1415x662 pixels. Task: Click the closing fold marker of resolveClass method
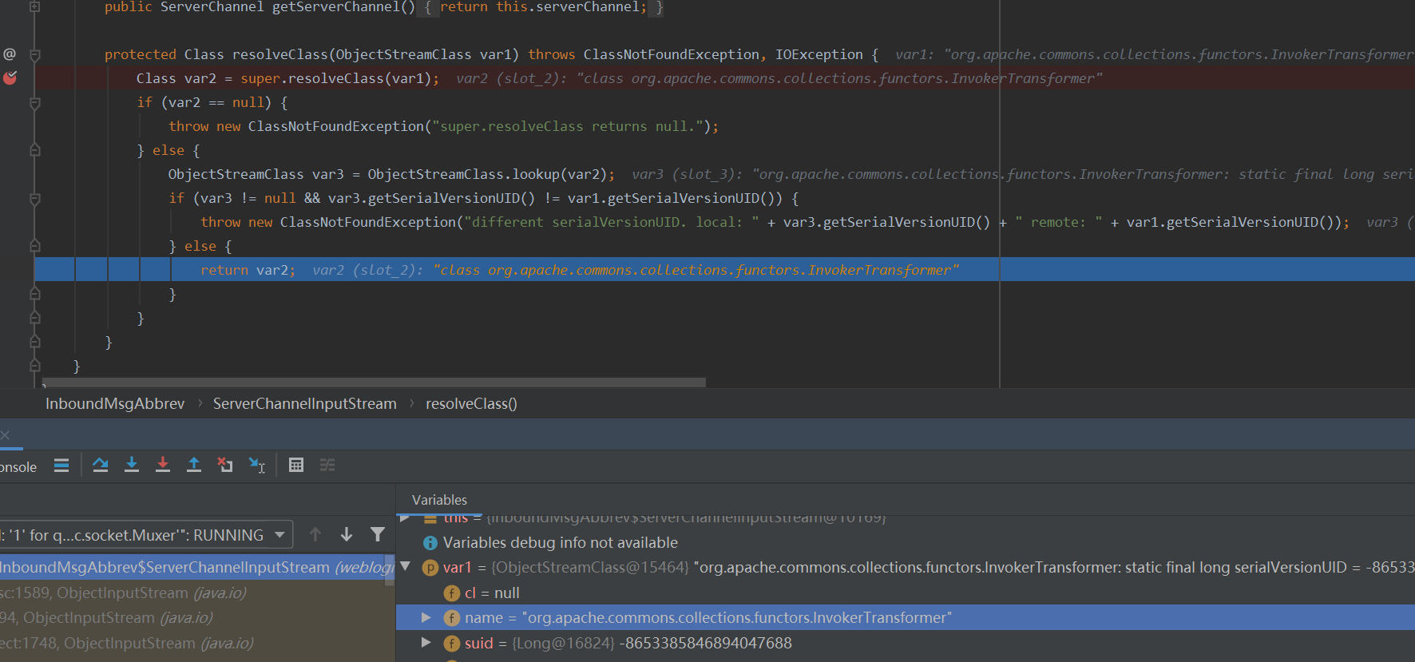point(35,342)
